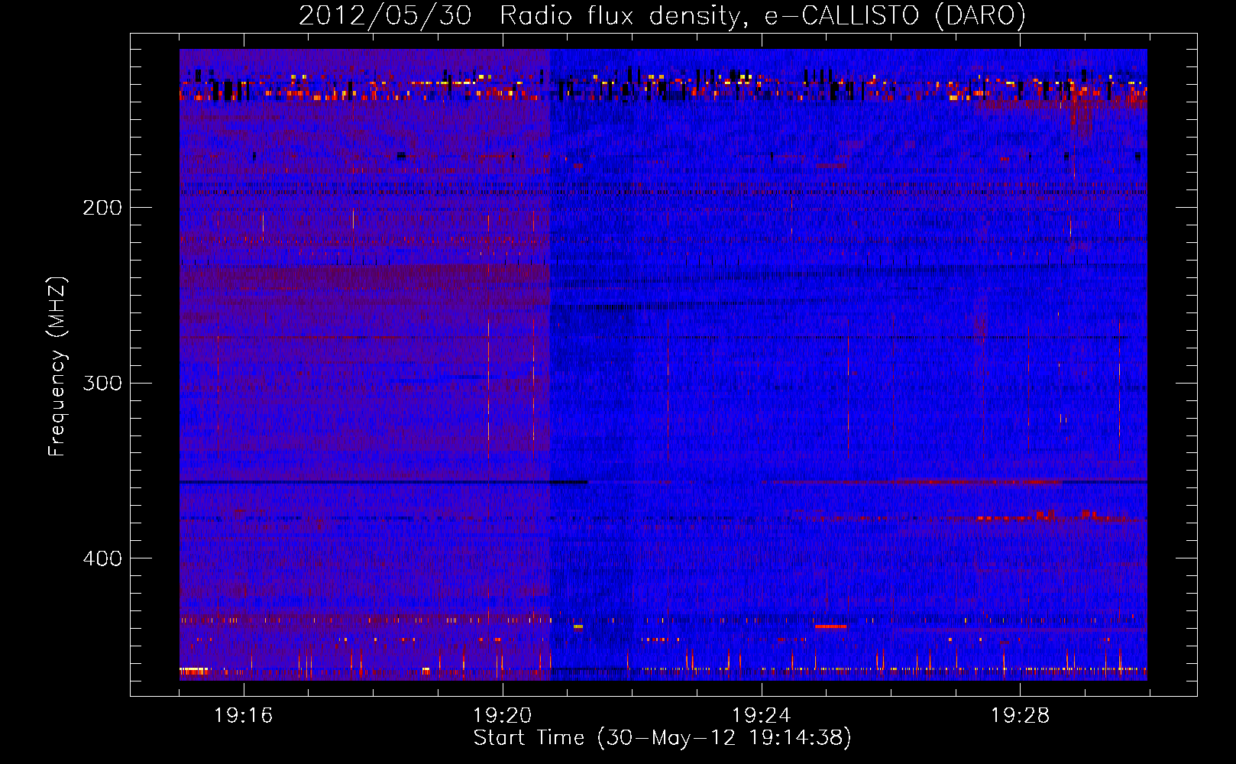This screenshot has height=764, width=1236.
Task: Click the plot title "2012/05/30 Radio flux density, e-CALLISTO (DARO)"
Action: click(662, 16)
